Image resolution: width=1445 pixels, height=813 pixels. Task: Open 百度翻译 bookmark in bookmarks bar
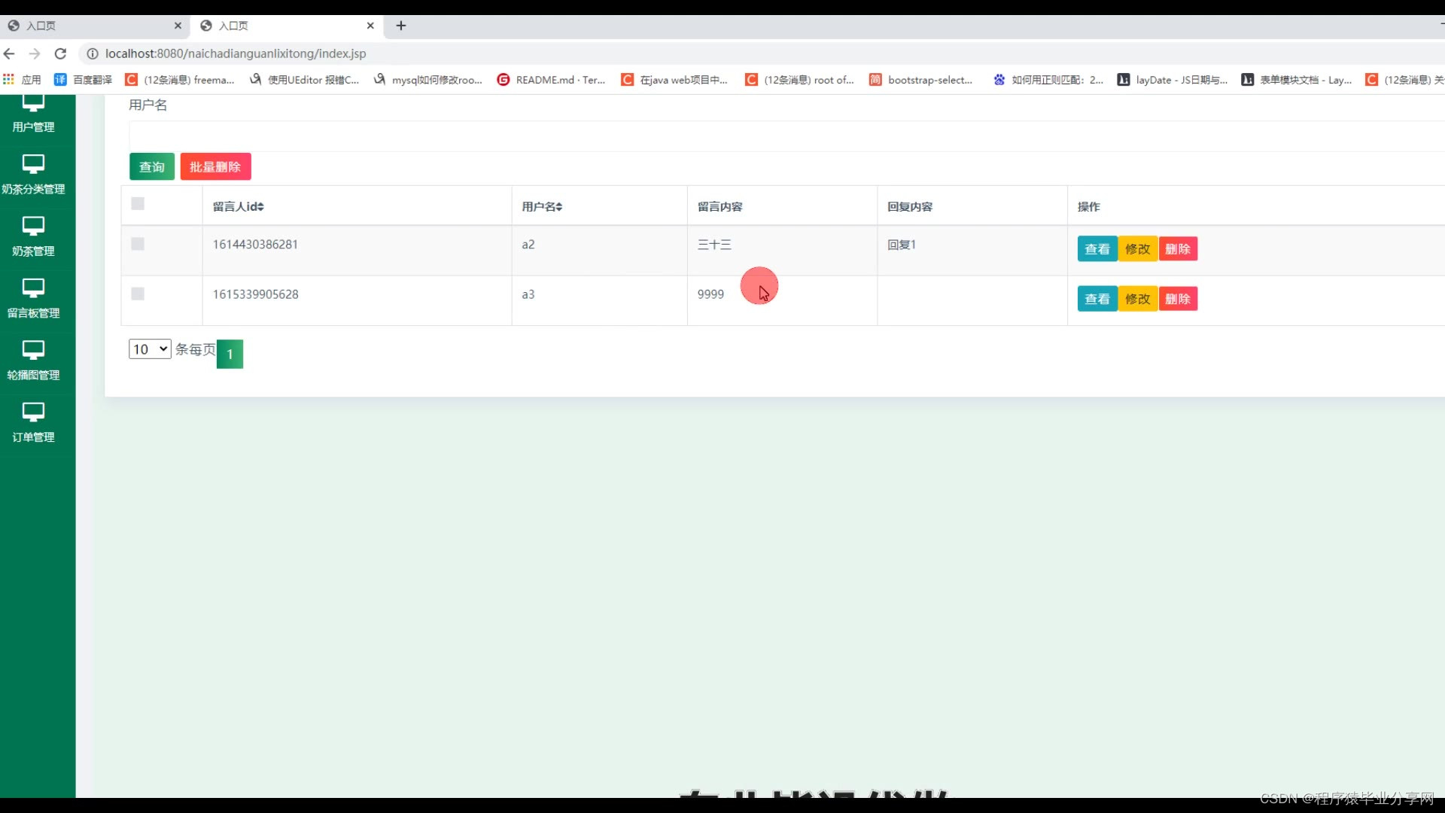click(83, 80)
